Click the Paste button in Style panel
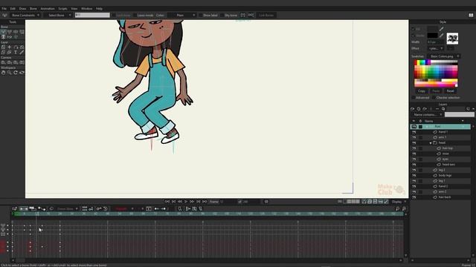 pyautogui.click(x=436, y=90)
